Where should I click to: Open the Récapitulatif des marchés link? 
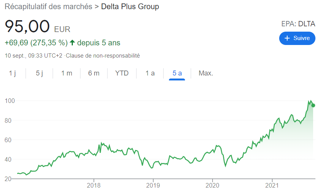pos(48,7)
